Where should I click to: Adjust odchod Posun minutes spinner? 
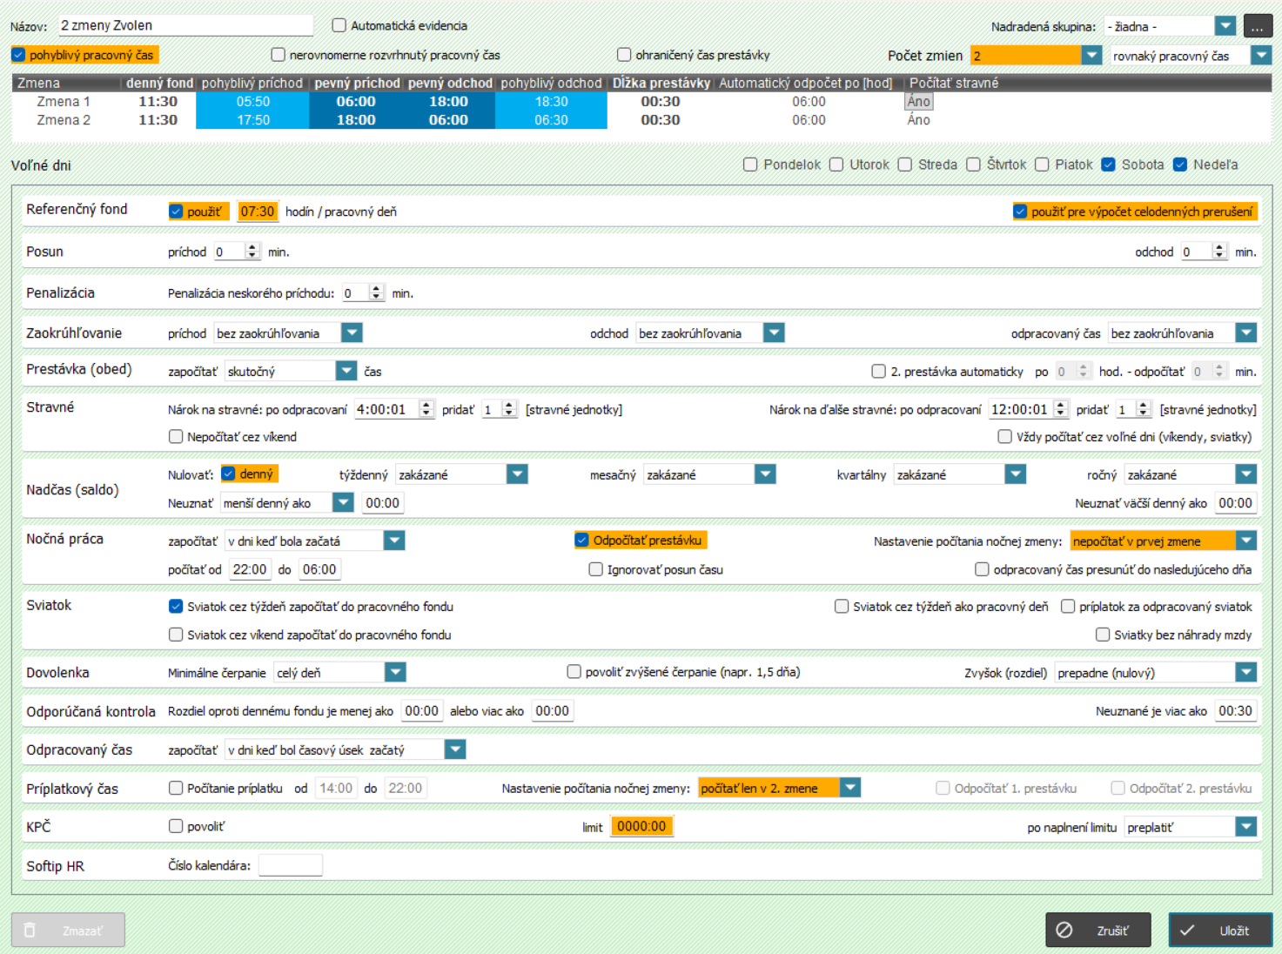[1218, 252]
